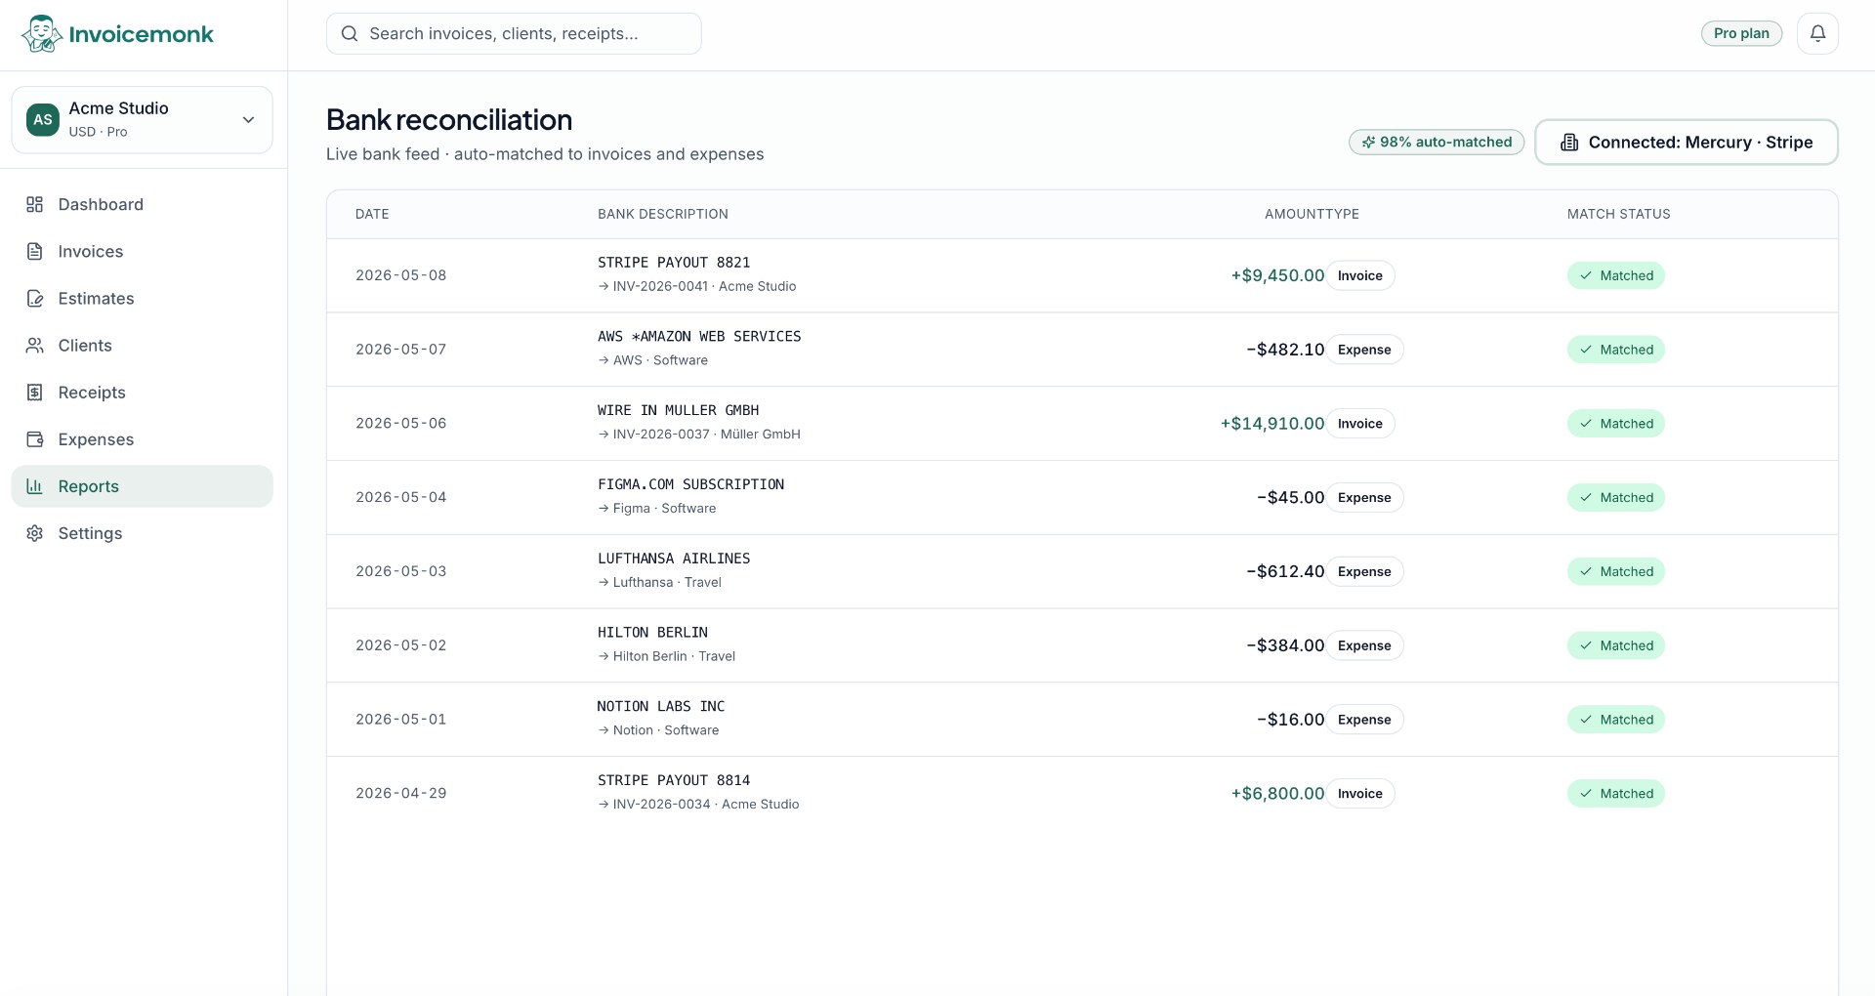Click the AMOUNTTYPE column header

point(1312,214)
